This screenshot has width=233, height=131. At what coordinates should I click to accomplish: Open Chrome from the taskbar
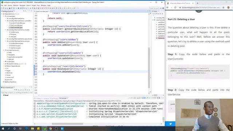pyautogui.click(x=50, y=128)
